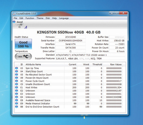This screenshot has width=143, height=125.
Task: Click the Power On Hours field 6 hours
Action: point(117,51)
